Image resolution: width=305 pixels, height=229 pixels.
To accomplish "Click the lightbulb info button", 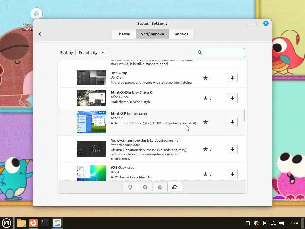I will (x=130, y=187).
